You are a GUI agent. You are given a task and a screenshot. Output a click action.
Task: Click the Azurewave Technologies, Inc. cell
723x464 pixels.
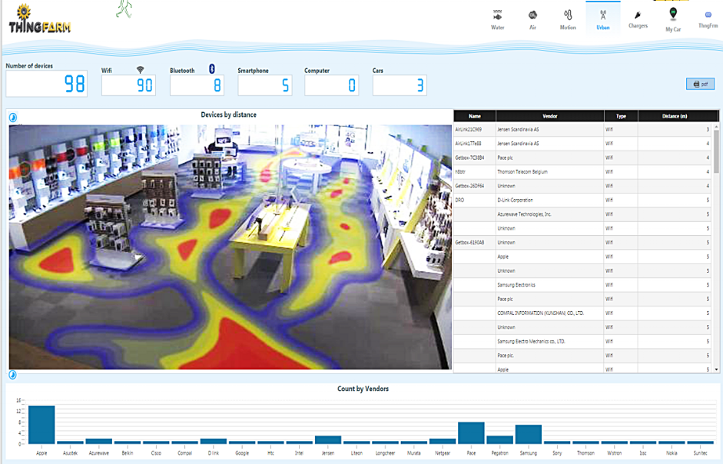pyautogui.click(x=549, y=214)
